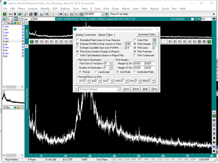Select the 5.raw file in list
The image size is (218, 163).
[x=6, y=47]
